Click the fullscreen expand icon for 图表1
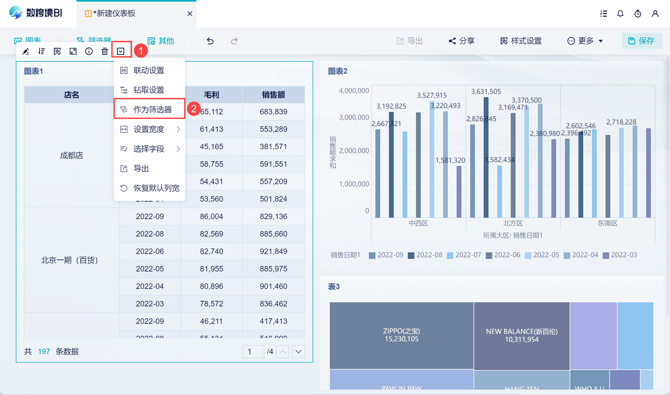The image size is (670, 395). [x=73, y=51]
